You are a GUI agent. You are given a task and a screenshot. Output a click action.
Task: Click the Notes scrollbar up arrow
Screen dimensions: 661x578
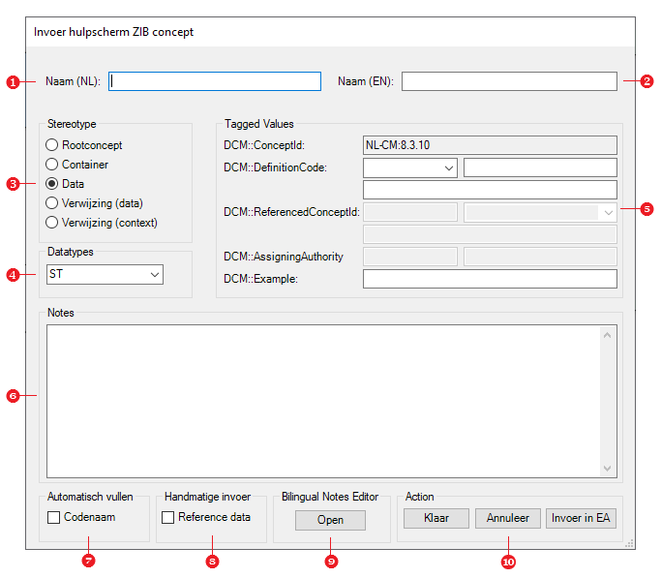click(x=608, y=336)
